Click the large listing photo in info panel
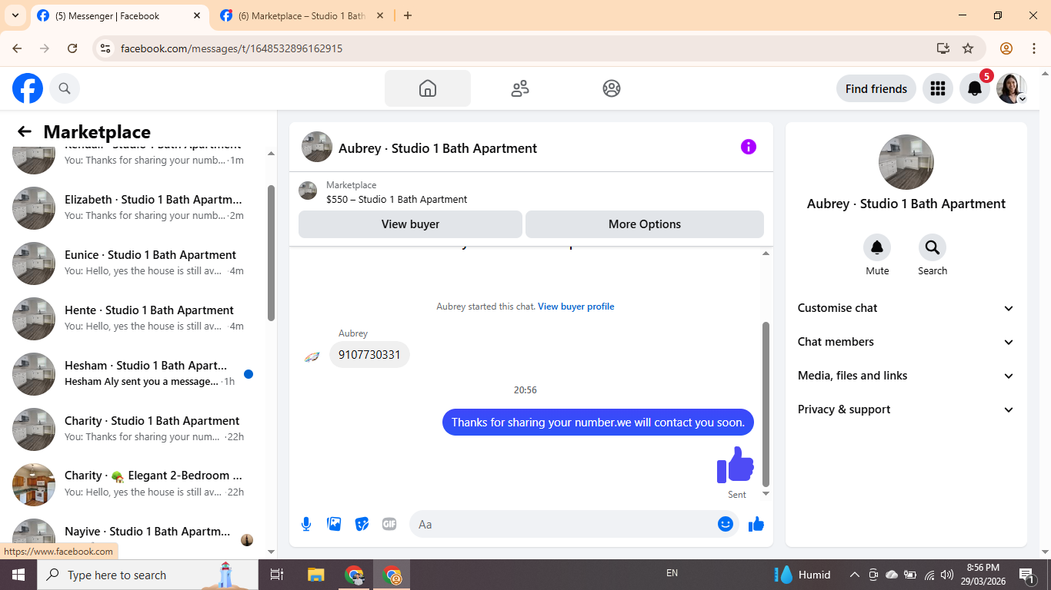 click(x=906, y=162)
